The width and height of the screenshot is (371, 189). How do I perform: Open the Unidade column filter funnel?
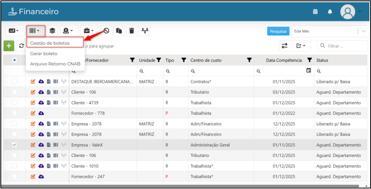[159, 60]
